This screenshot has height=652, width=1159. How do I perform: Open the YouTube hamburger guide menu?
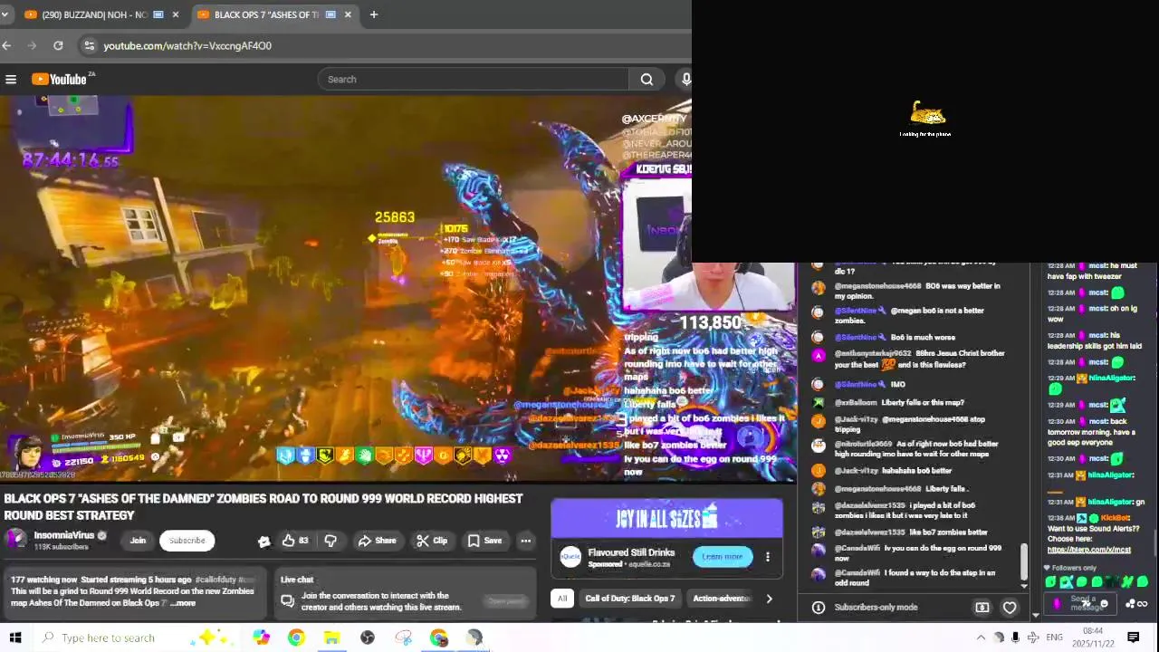coord(11,79)
